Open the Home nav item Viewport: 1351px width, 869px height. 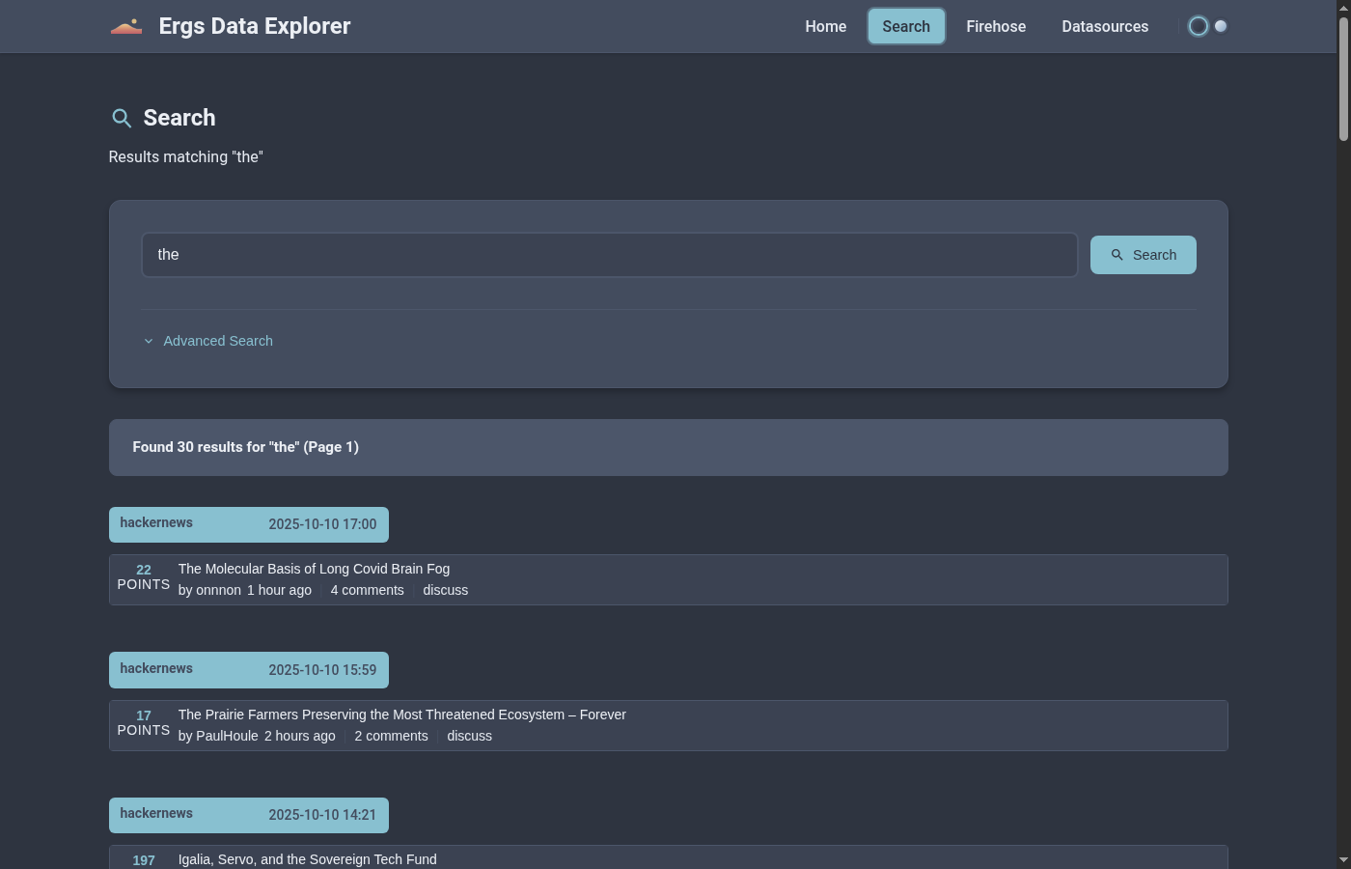(825, 26)
